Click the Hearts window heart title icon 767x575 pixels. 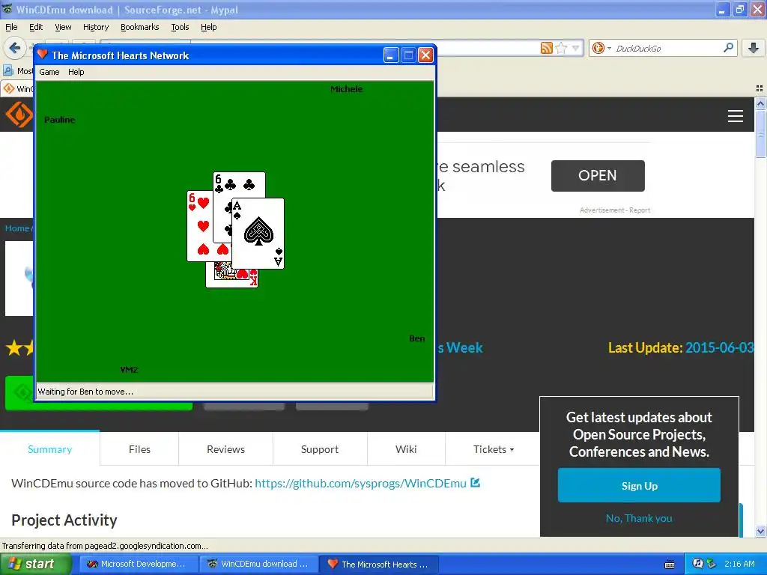[x=43, y=54]
